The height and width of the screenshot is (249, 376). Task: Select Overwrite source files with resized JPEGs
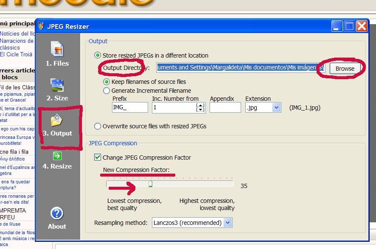(97, 126)
